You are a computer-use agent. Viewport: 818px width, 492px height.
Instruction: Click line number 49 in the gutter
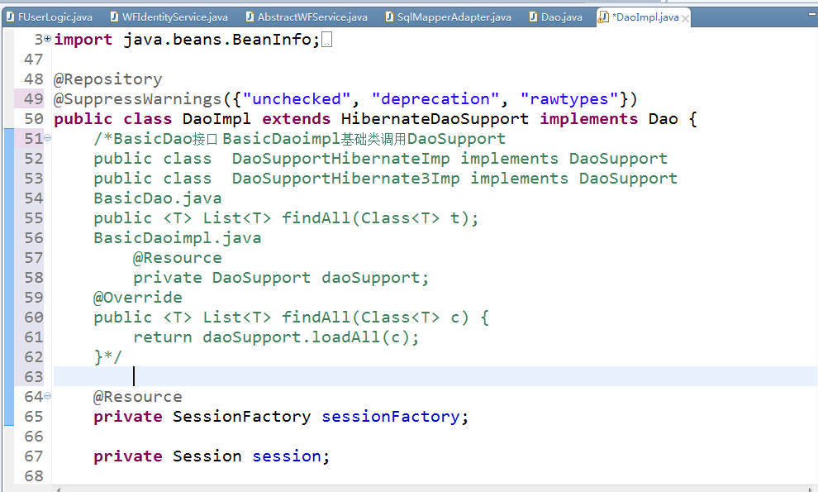tap(33, 98)
